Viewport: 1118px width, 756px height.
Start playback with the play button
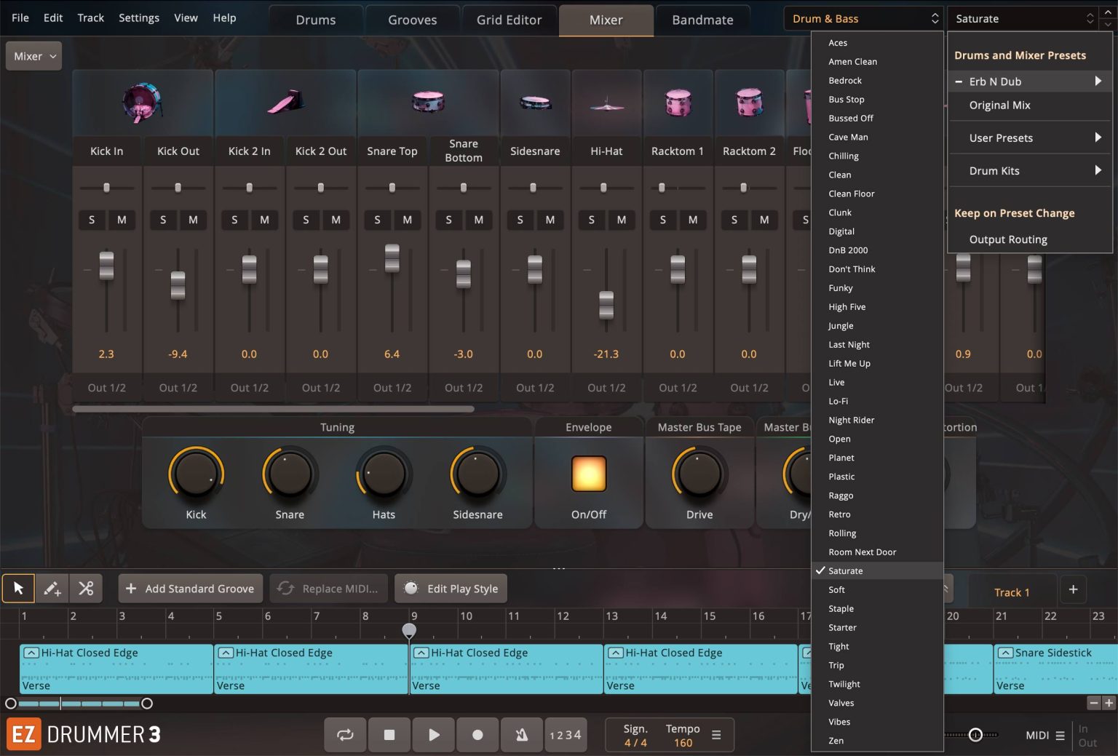tap(434, 735)
